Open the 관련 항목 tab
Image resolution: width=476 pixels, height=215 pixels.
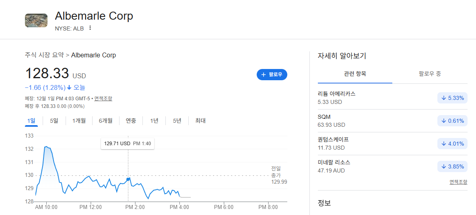[x=355, y=73]
